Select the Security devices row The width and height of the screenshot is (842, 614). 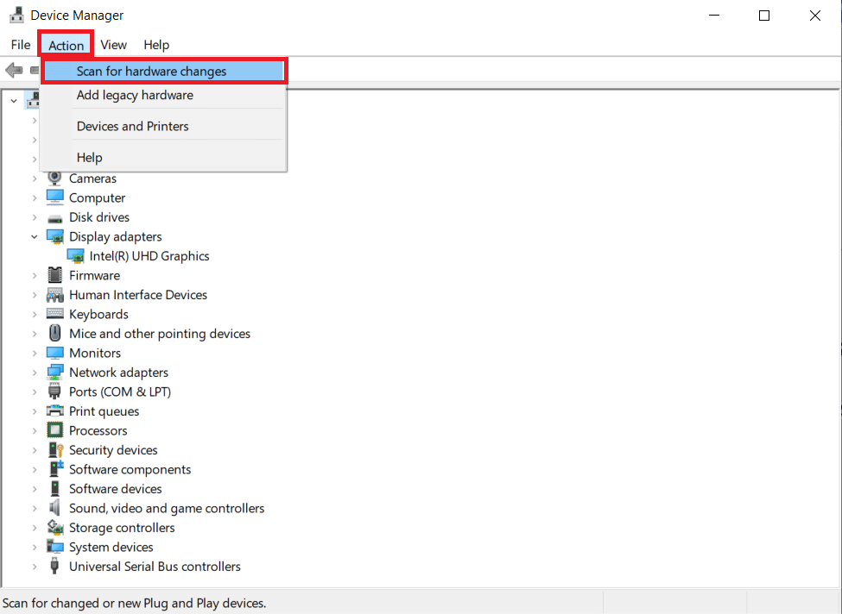click(x=113, y=450)
